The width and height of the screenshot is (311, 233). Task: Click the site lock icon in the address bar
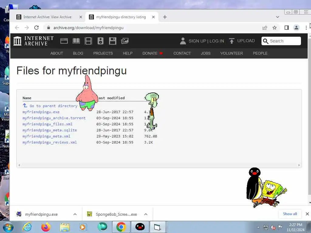[x=49, y=28]
